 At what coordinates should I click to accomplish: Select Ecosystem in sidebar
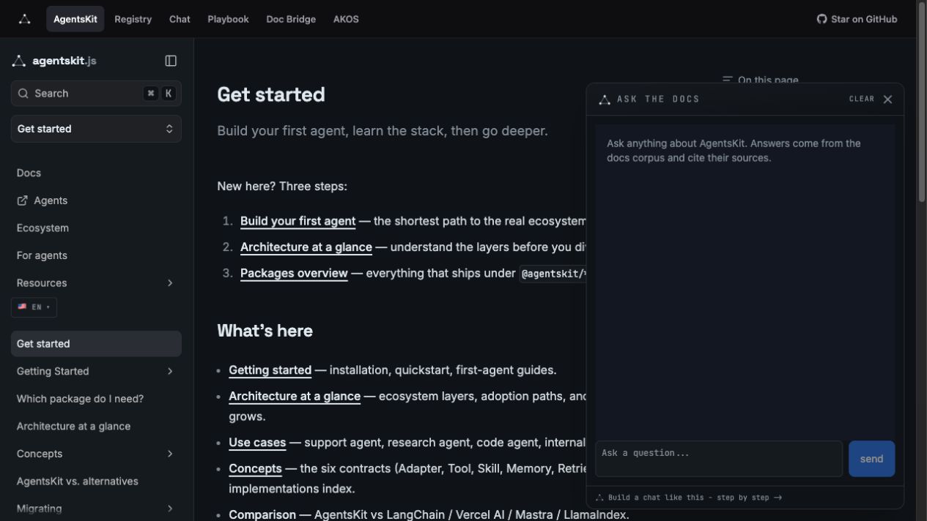[43, 228]
